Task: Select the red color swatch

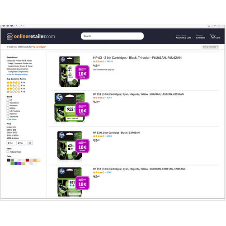Action: (x=27, y=160)
